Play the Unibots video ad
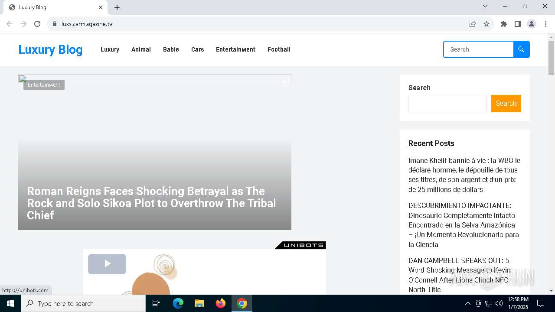 (x=107, y=264)
